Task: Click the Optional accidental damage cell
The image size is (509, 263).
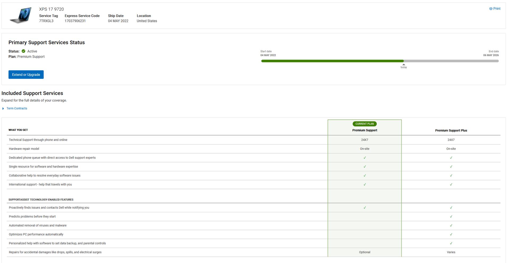Action: coord(365,252)
